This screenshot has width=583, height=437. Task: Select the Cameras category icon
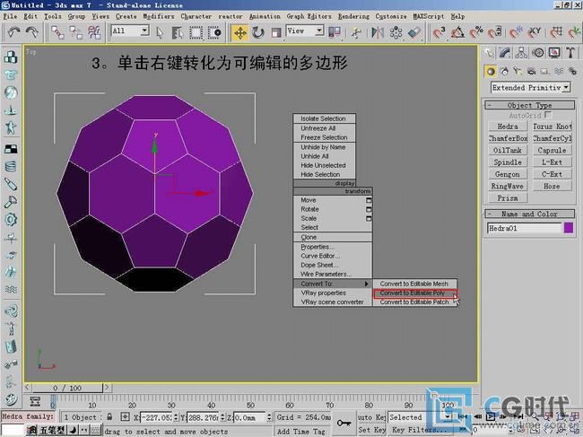point(532,71)
